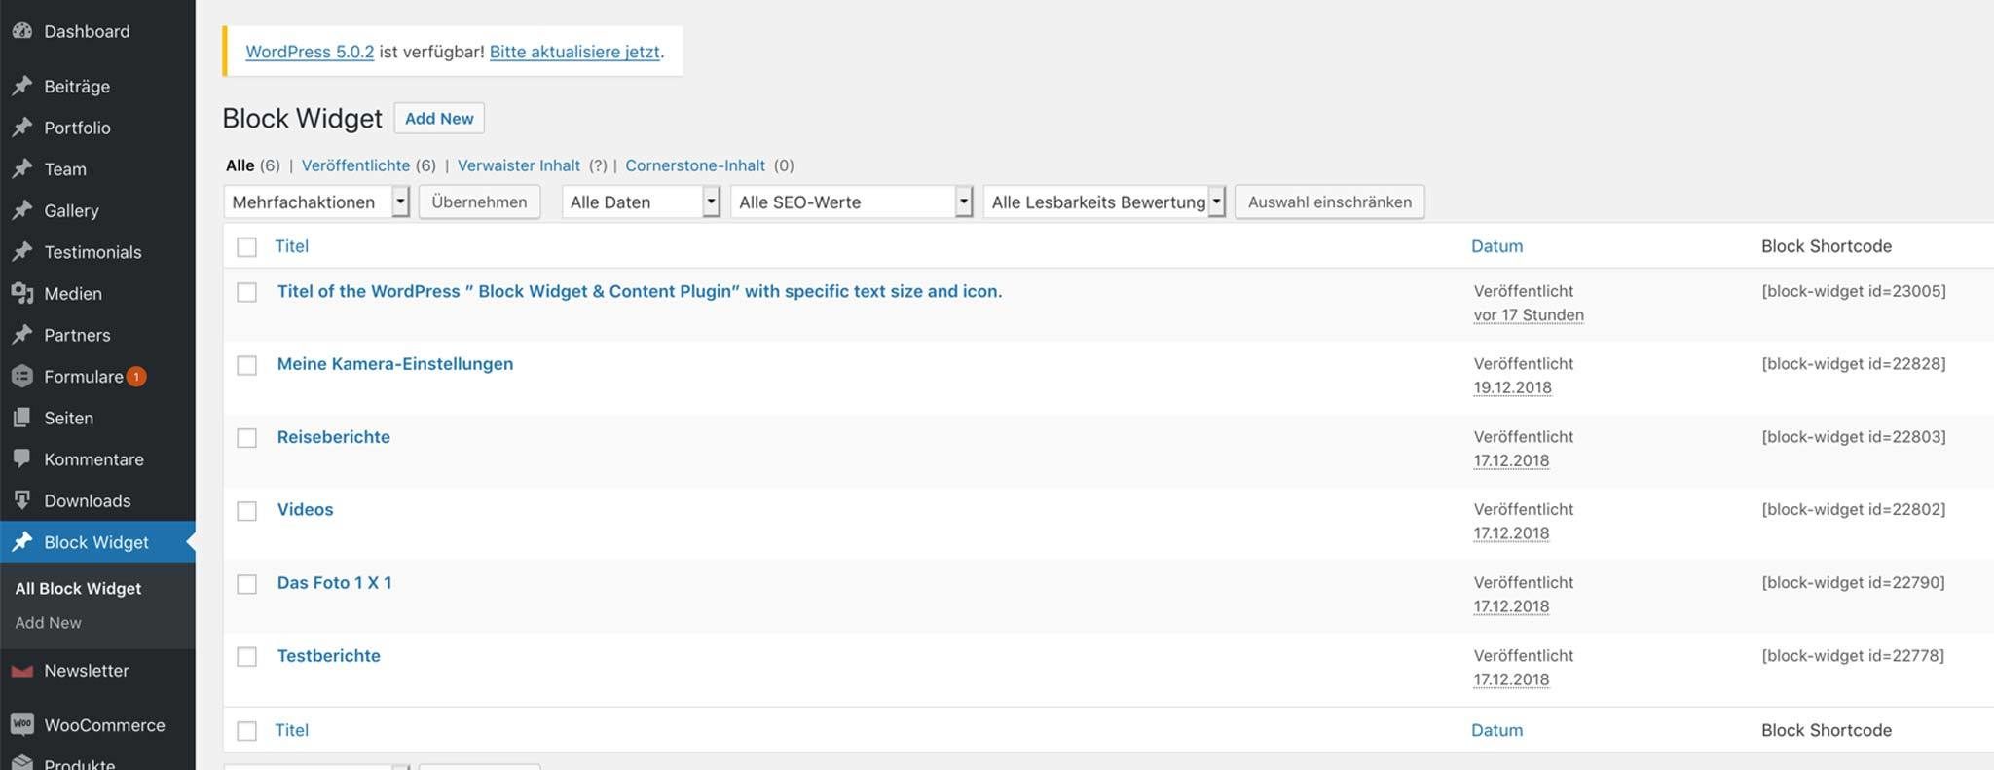The height and width of the screenshot is (770, 1994).
Task: Open the Reiseberichte block widget
Action: click(333, 437)
